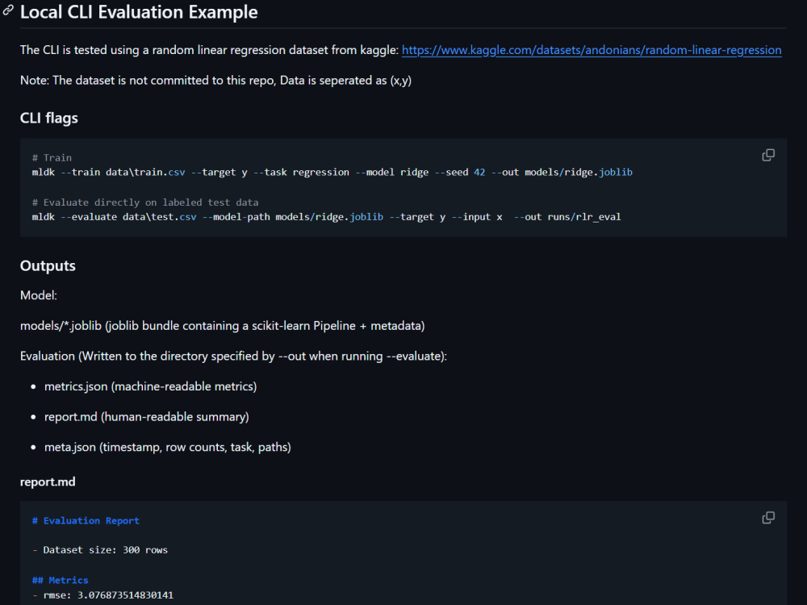Click the 'CLI flags' heading
The image size is (807, 605).
[x=49, y=118]
